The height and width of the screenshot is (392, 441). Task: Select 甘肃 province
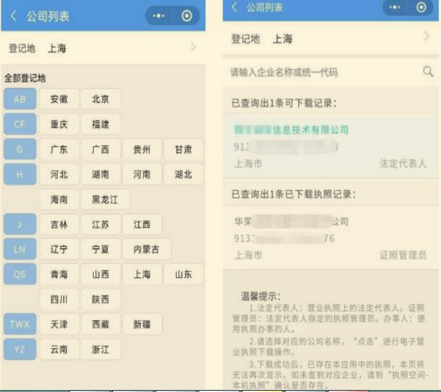[184, 149]
